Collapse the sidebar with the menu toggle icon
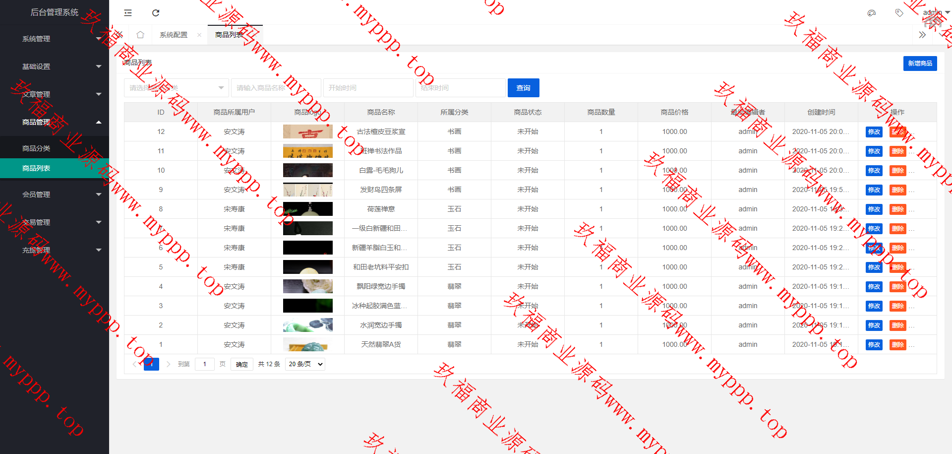The height and width of the screenshot is (454, 952). tap(128, 13)
